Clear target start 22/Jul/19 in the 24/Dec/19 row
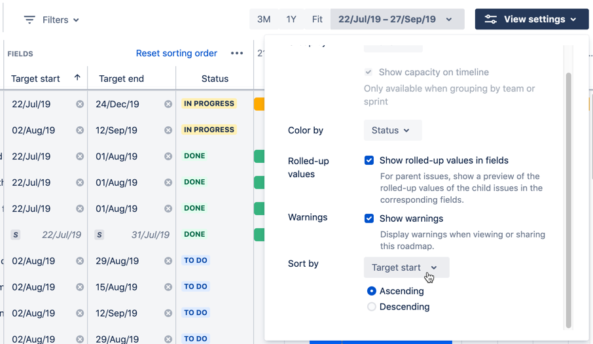Viewport: 593px width, 344px height. pyautogui.click(x=80, y=104)
